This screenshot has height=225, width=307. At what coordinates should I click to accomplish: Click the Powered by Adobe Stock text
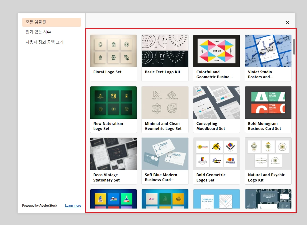40,205
